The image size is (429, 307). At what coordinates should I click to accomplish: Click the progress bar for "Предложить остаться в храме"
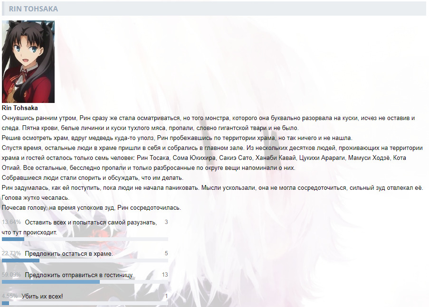coord(85,260)
